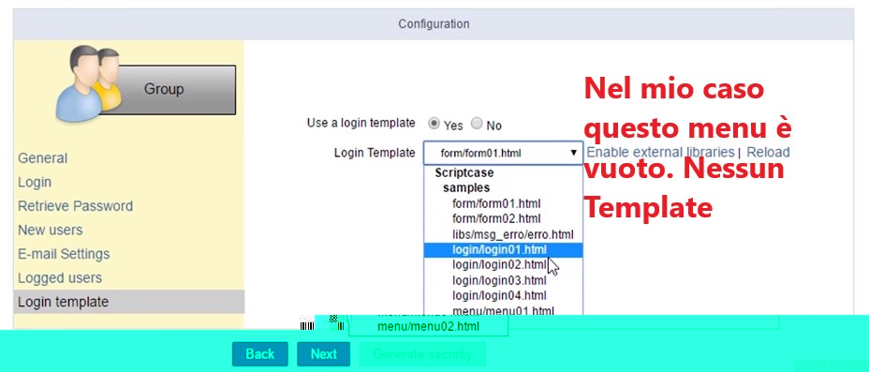869x372 pixels.
Task: Click the Group users icon
Action: 89,83
